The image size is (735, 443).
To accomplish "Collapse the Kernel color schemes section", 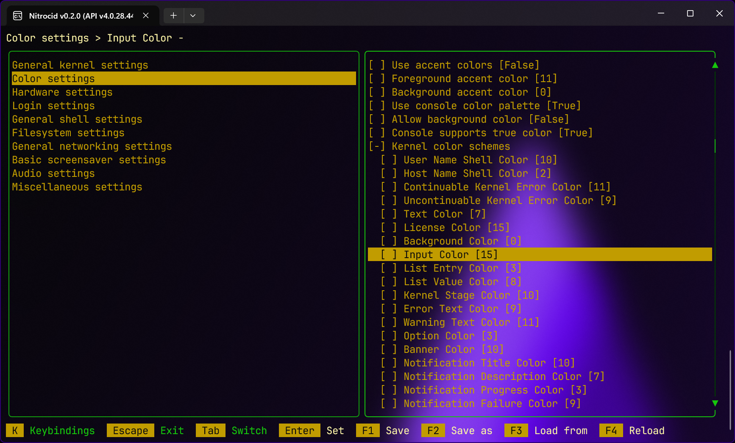I will pyautogui.click(x=377, y=146).
